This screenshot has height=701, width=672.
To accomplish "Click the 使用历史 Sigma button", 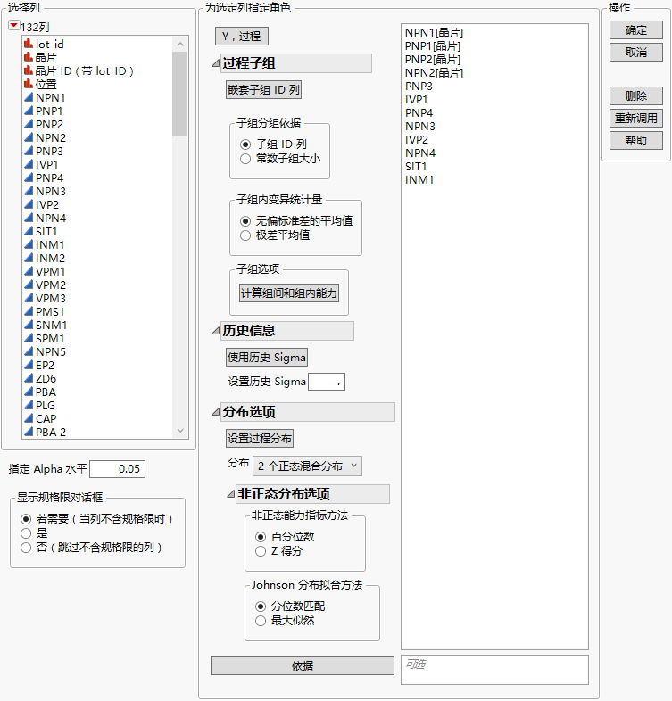I will (x=267, y=358).
